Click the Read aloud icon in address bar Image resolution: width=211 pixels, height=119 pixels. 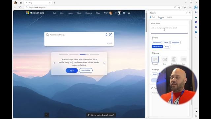175,7
